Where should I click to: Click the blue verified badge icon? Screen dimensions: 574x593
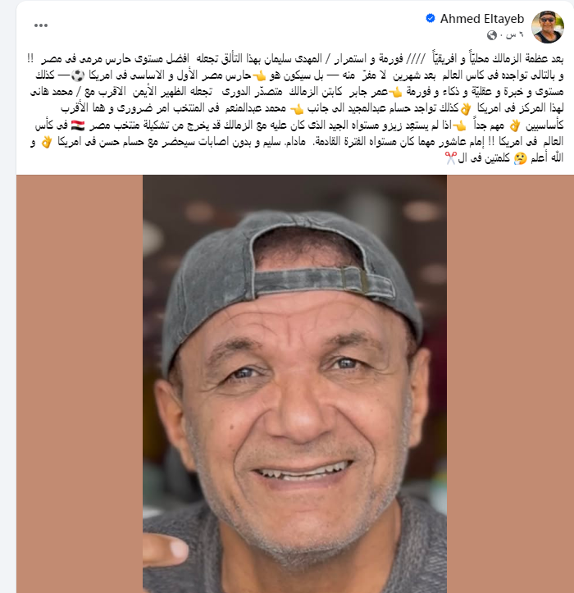tap(430, 18)
